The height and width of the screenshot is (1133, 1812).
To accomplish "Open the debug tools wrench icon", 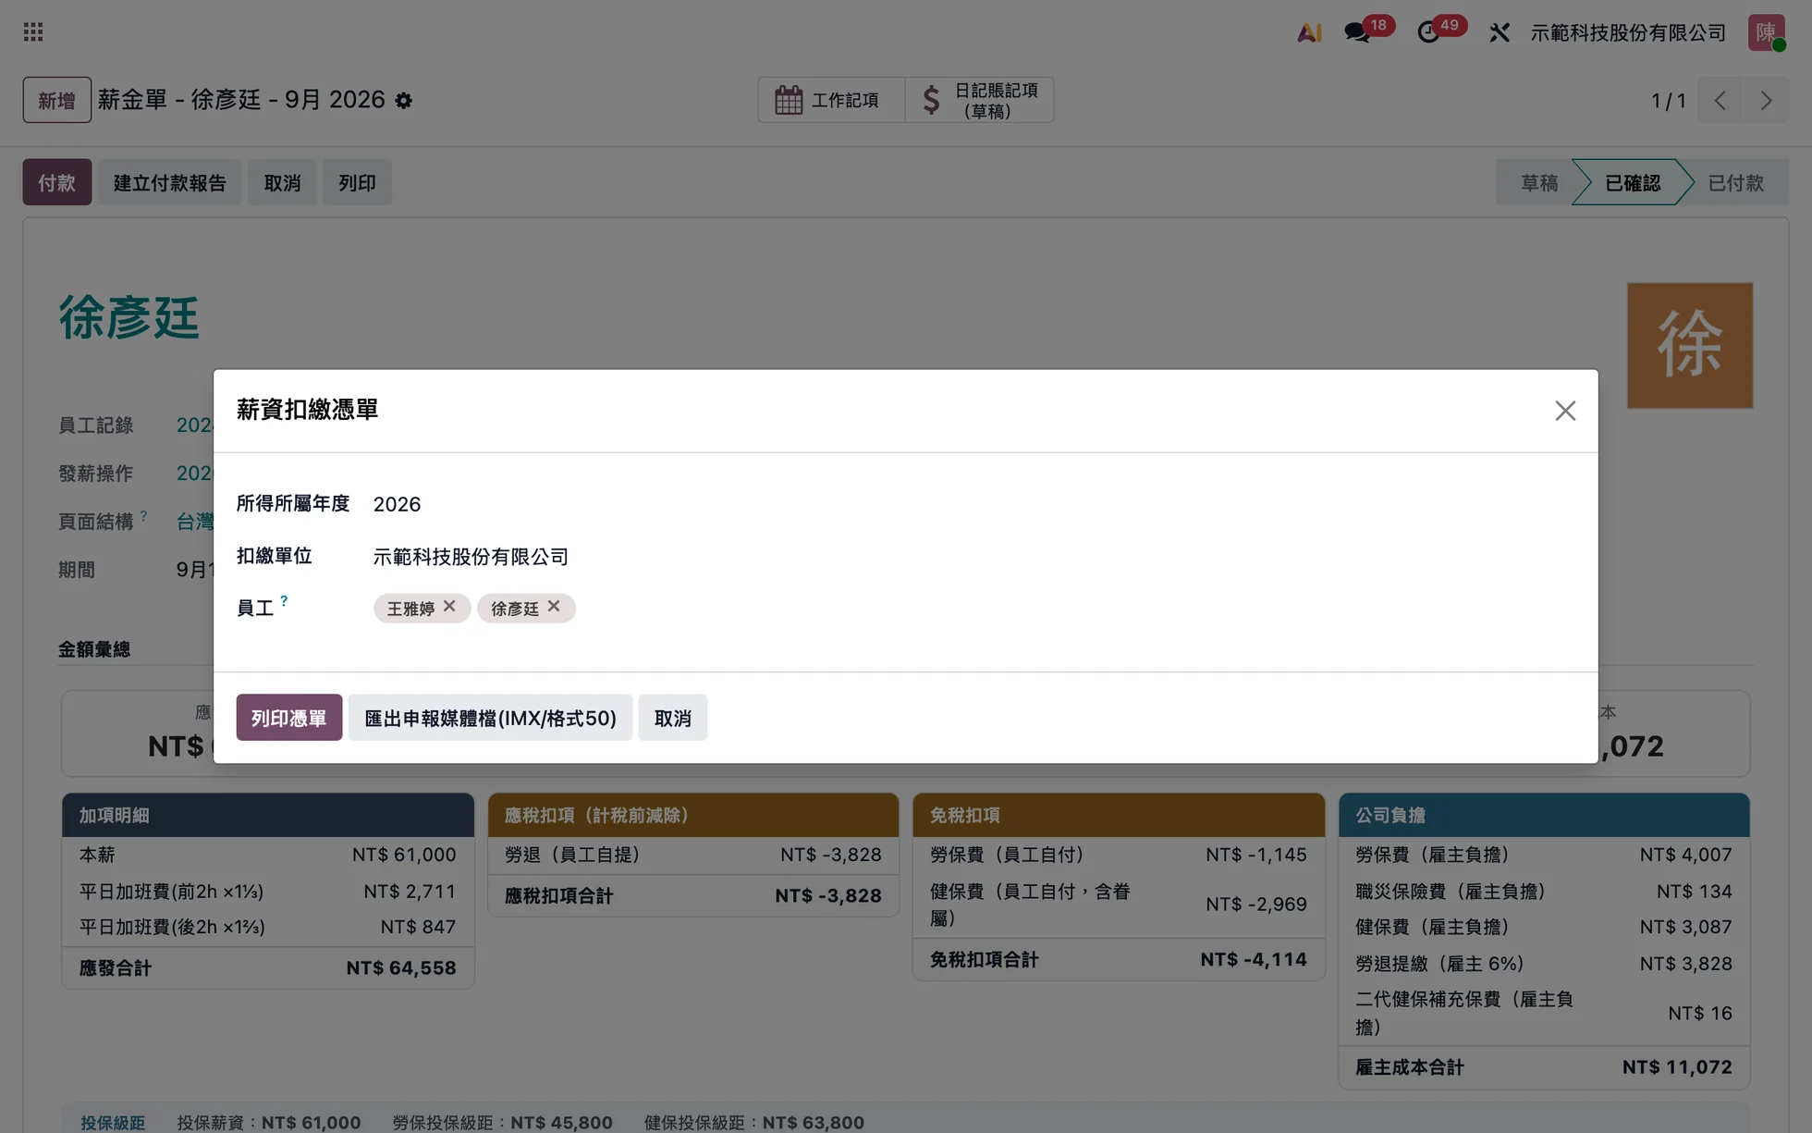I will tap(1500, 32).
